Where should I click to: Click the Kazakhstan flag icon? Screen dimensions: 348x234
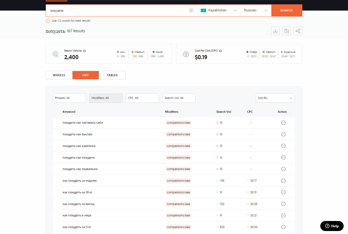click(x=203, y=10)
